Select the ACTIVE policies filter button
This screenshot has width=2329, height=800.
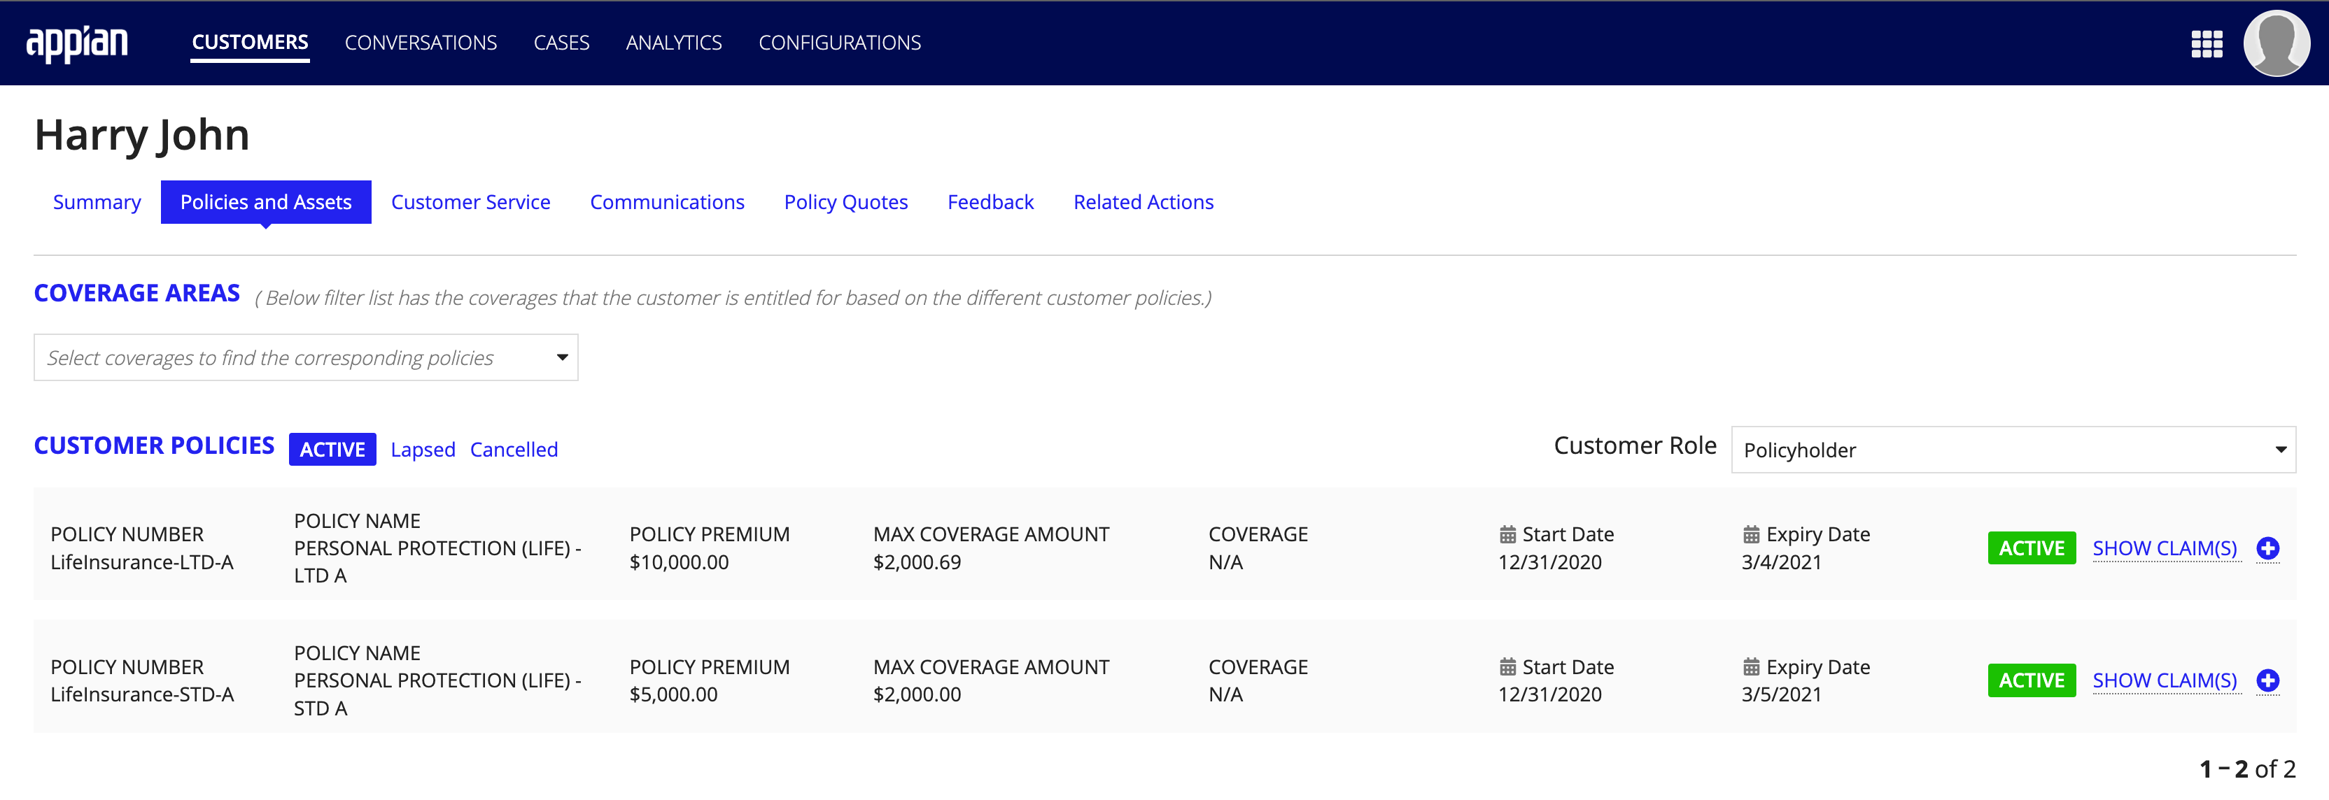332,450
